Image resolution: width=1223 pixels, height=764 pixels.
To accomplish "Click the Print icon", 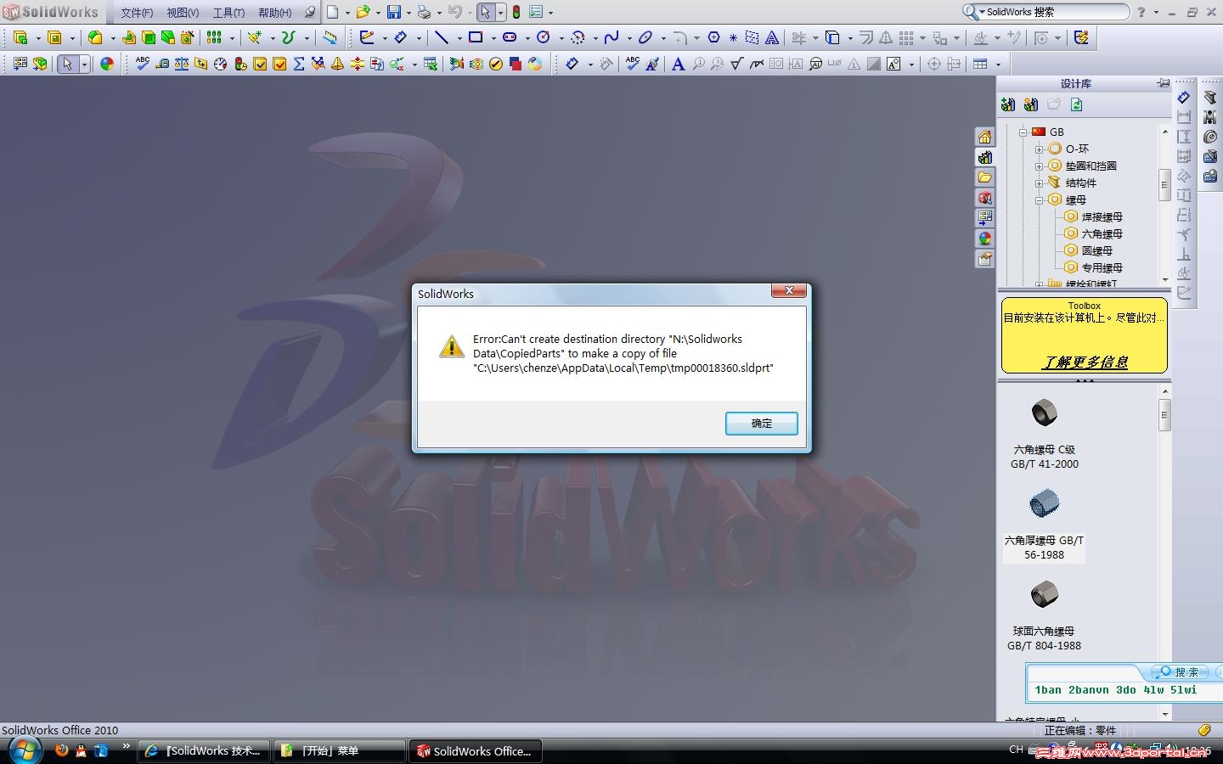I will (424, 12).
